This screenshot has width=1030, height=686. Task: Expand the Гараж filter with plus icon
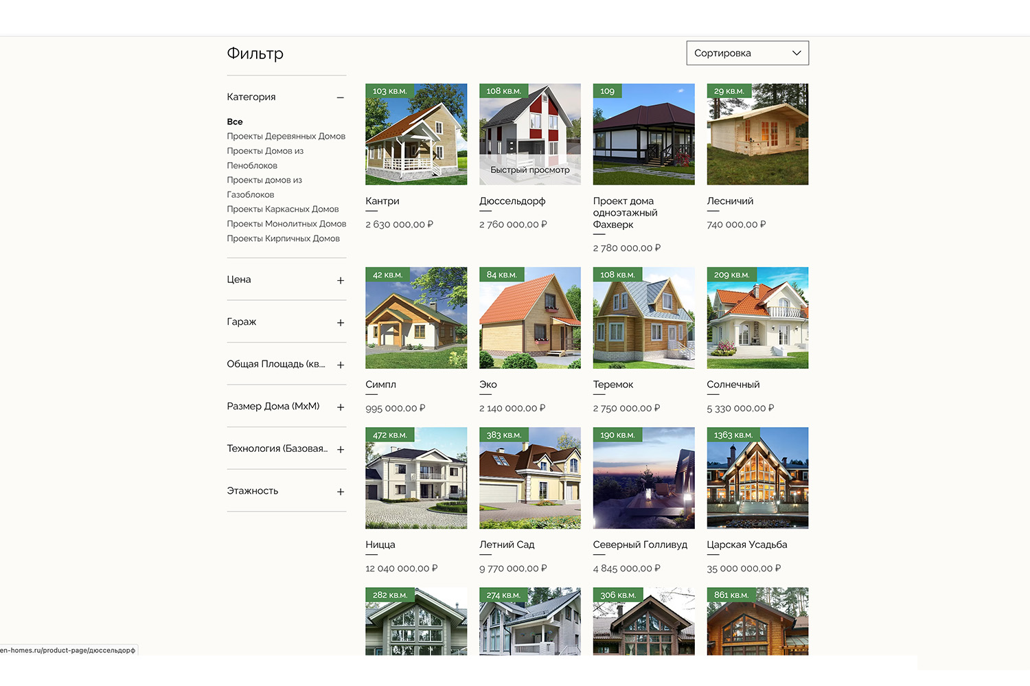coord(340,323)
